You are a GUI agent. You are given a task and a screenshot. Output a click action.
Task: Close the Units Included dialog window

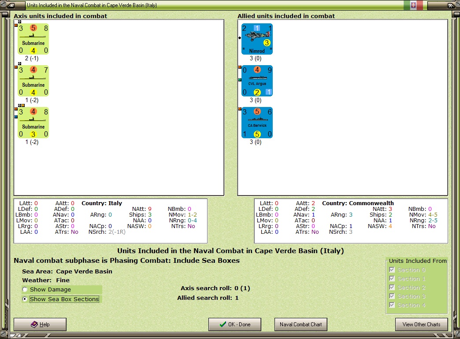[x=450, y=5]
